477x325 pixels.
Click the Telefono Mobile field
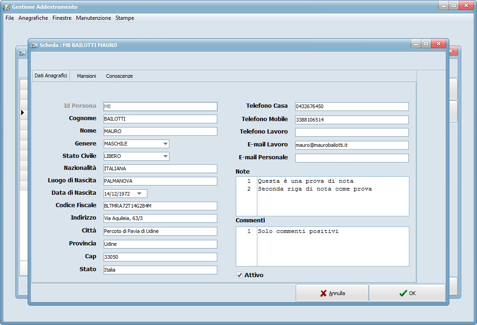352,120
